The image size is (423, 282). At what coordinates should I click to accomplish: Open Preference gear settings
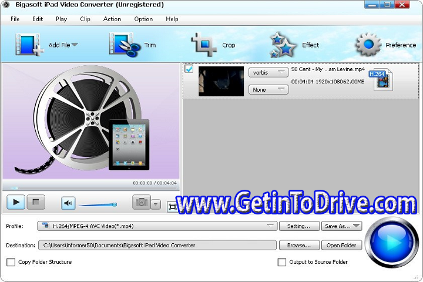point(386,45)
